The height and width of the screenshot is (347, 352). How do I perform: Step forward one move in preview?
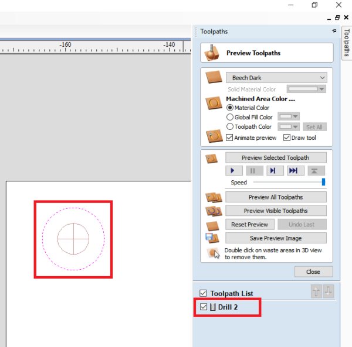tap(275, 171)
